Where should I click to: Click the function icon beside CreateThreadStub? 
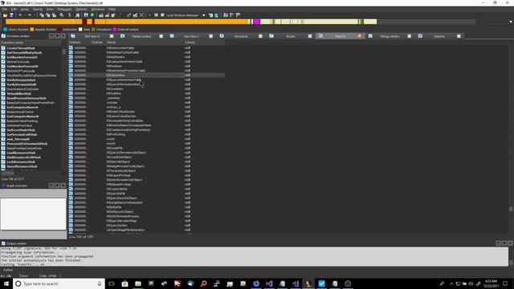(3, 48)
